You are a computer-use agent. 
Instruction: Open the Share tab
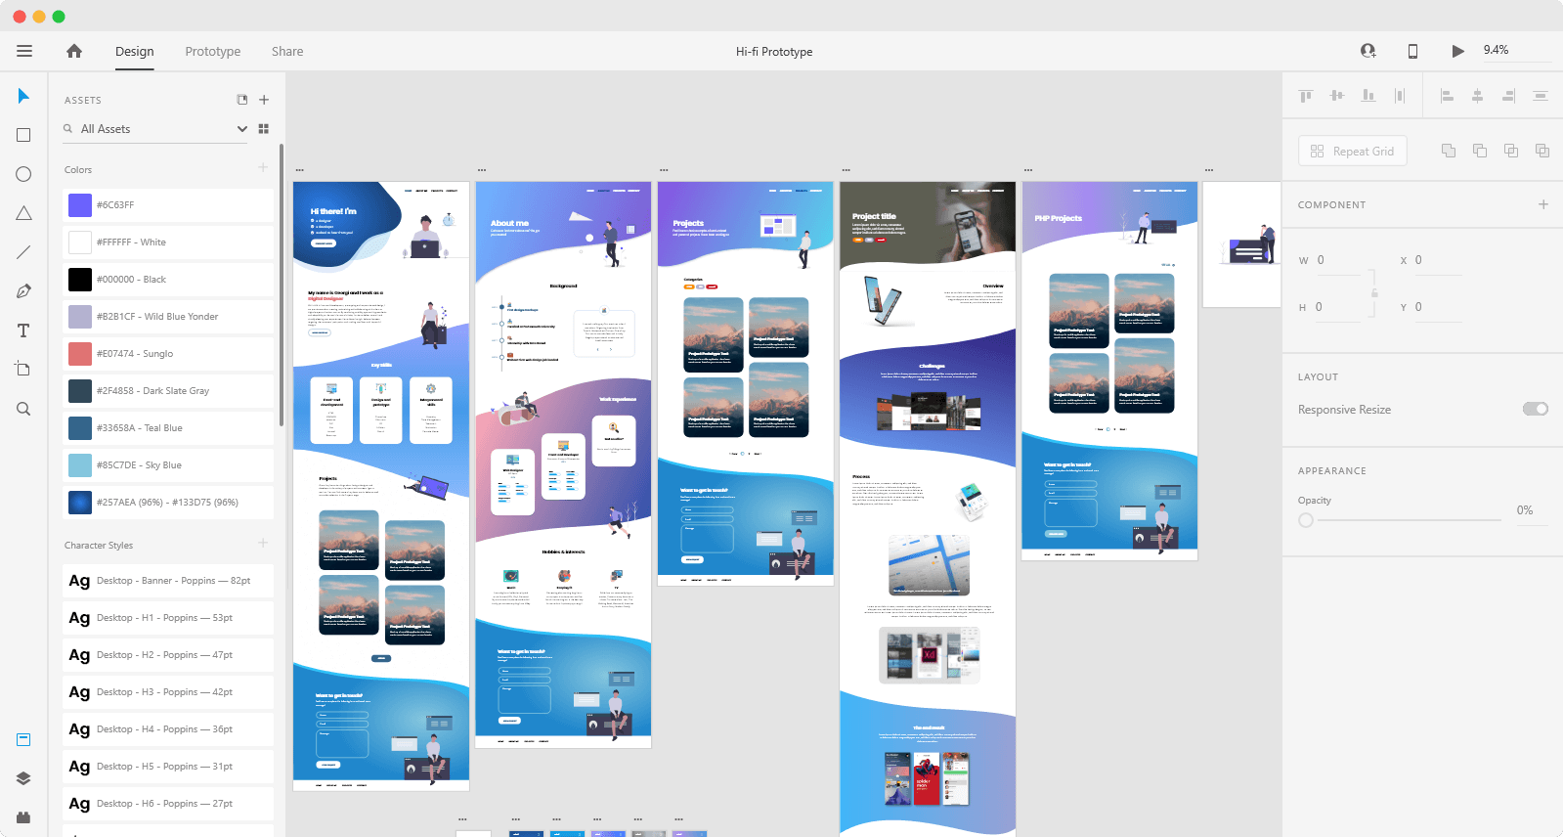(287, 52)
